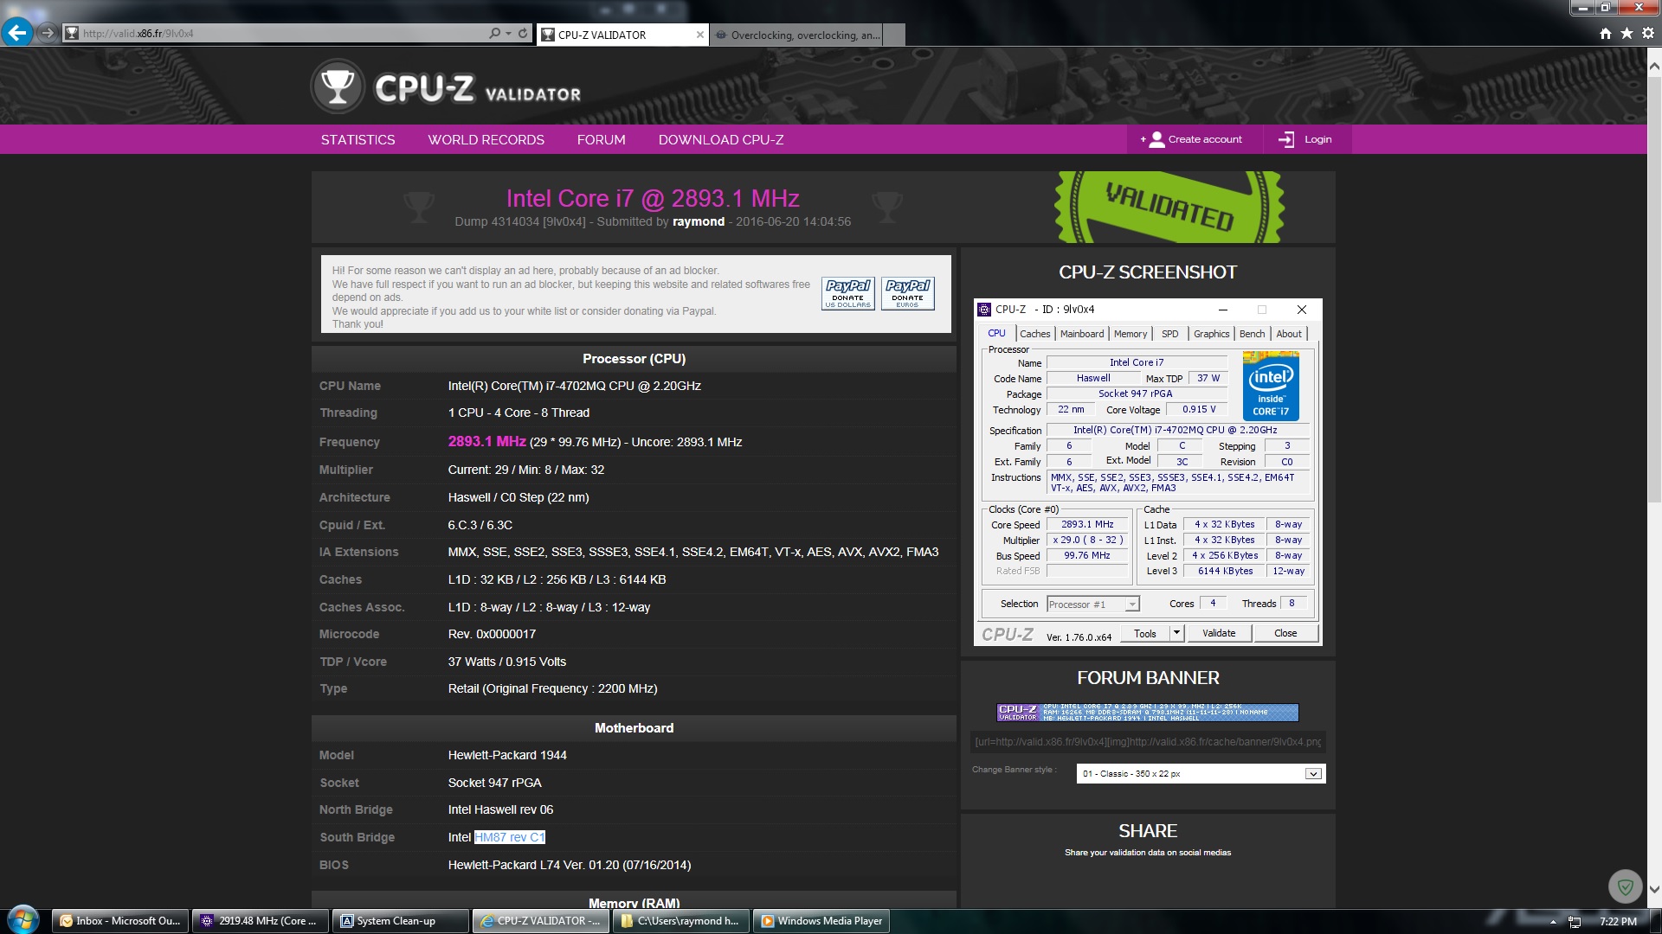Click the page scrollbar up arrow
Viewport: 1662px width, 934px height.
click(x=1653, y=66)
